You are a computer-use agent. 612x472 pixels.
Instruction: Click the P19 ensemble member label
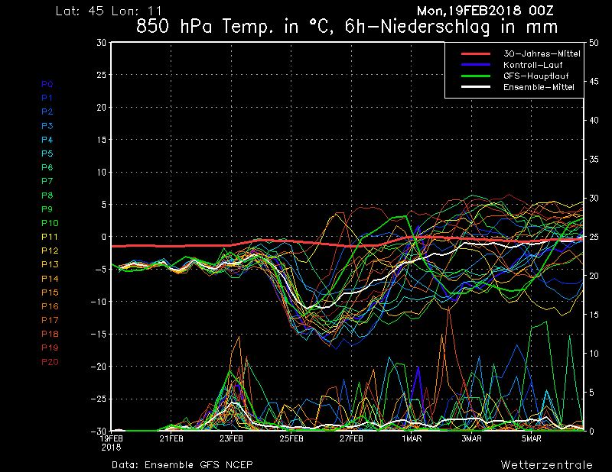click(50, 348)
